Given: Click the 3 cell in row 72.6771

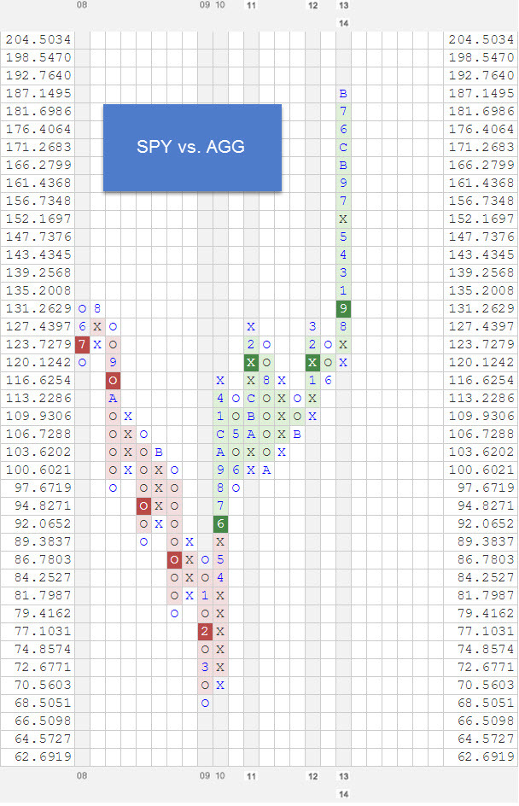Looking at the screenshot, I should pyautogui.click(x=205, y=667).
